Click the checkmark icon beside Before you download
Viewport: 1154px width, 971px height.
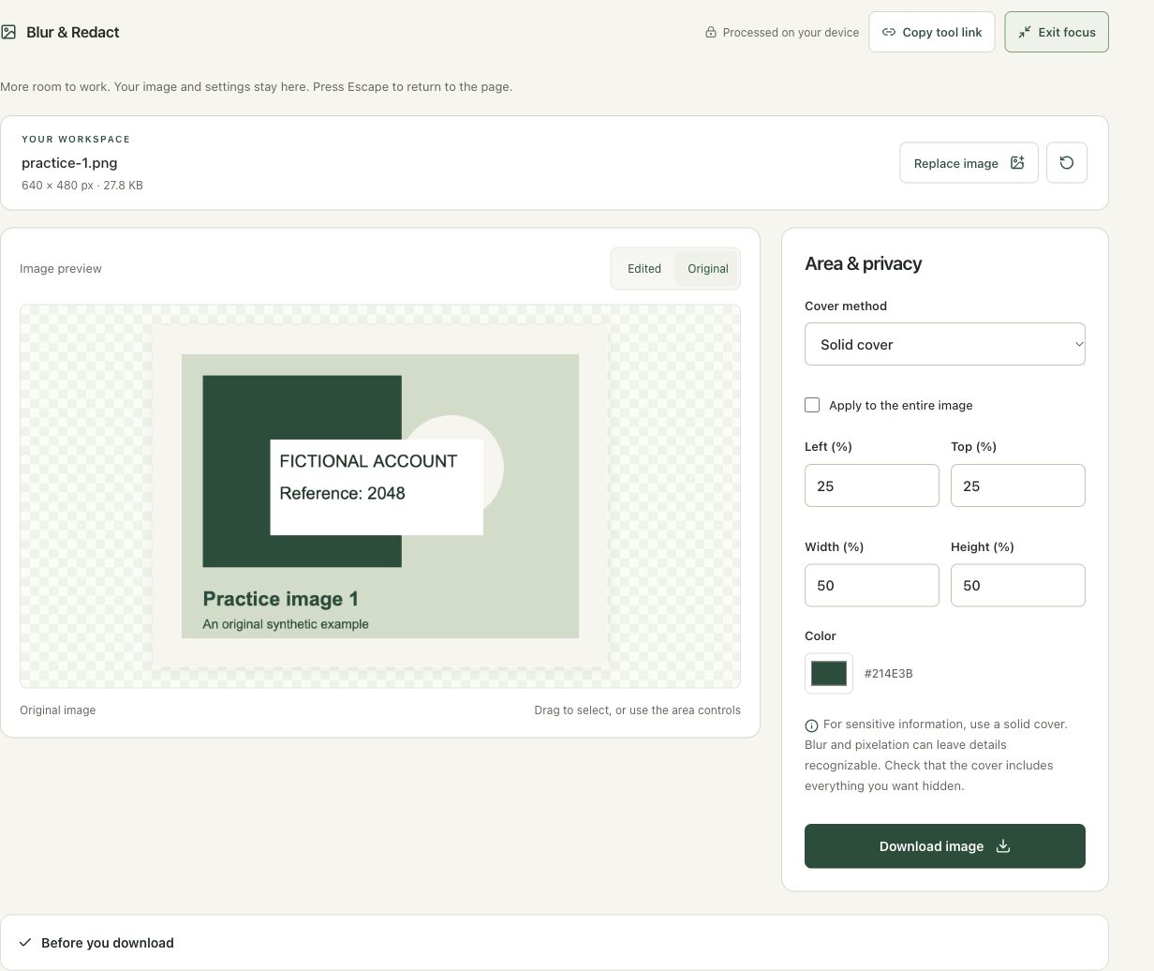coord(25,943)
